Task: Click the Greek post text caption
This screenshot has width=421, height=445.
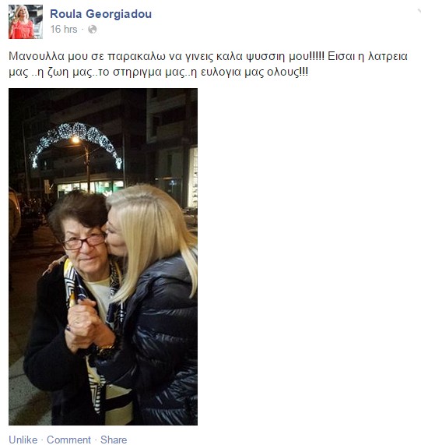Action: [x=208, y=64]
